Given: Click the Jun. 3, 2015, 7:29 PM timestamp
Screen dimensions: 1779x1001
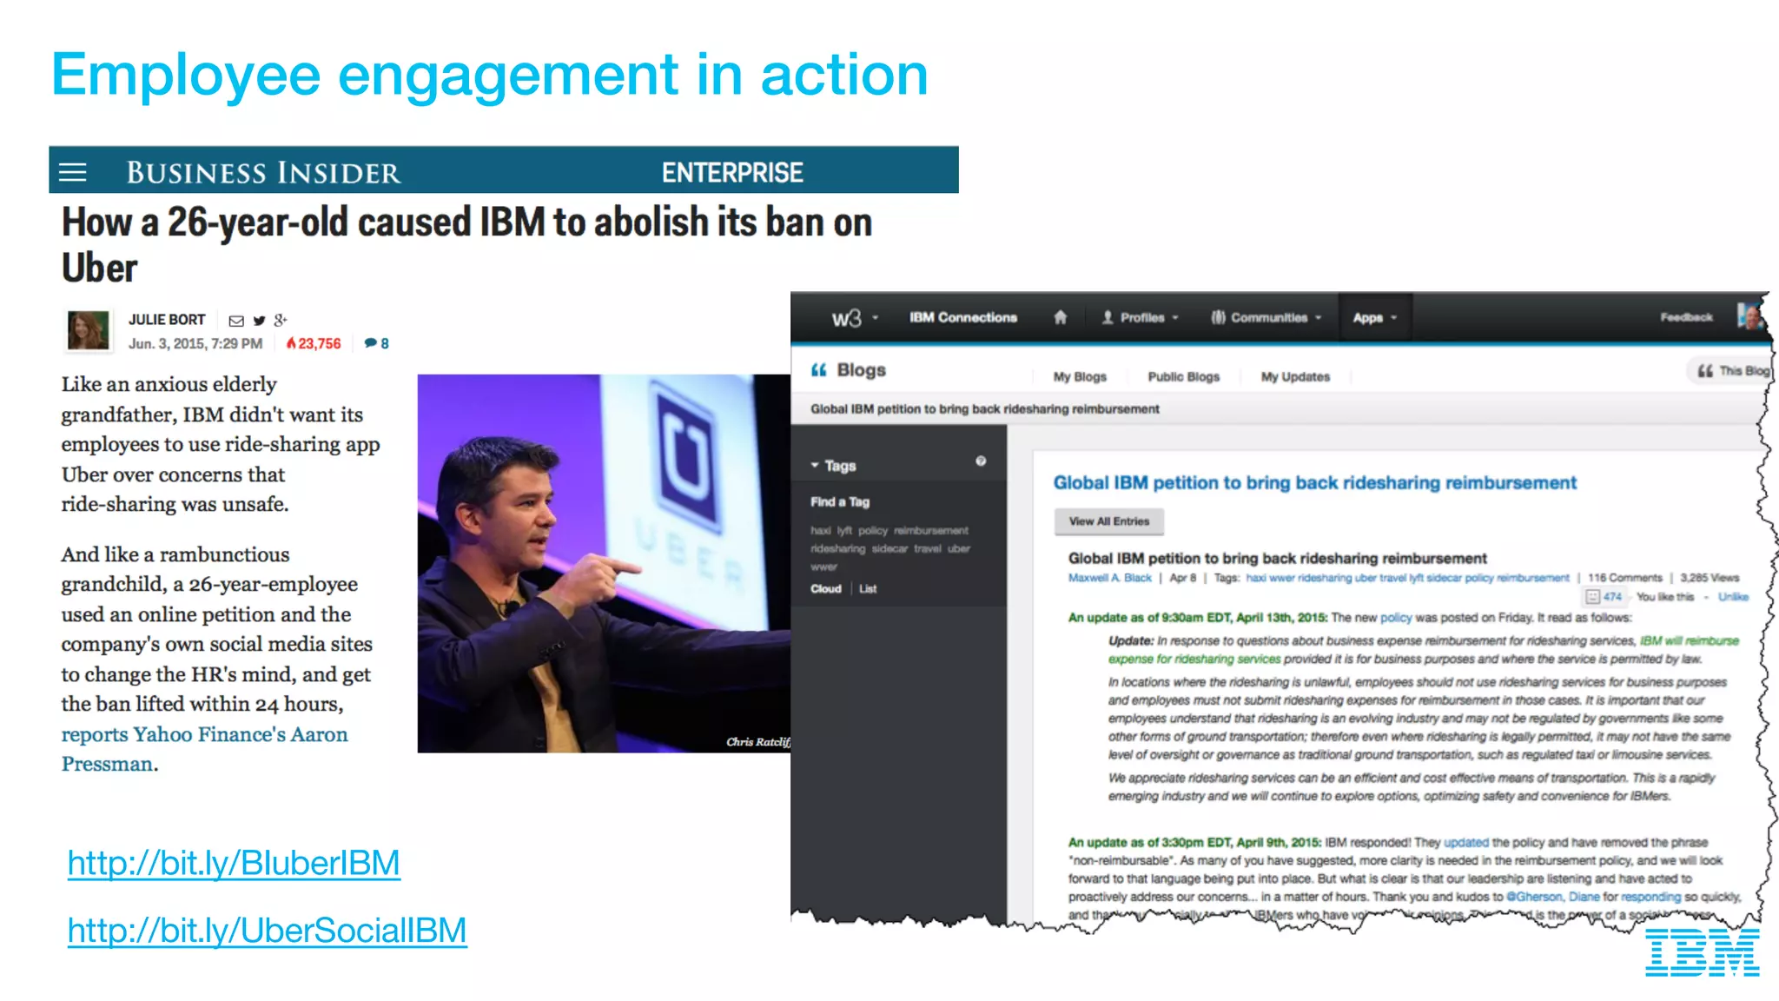Looking at the screenshot, I should point(195,344).
